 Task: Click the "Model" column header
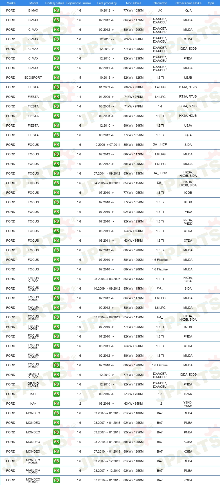coord(33,3)
